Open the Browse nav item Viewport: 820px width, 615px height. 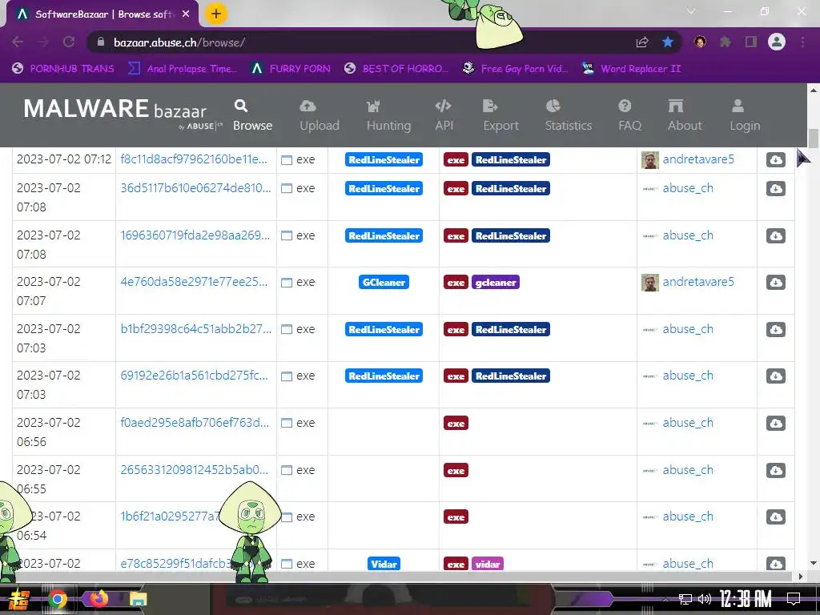tap(252, 115)
